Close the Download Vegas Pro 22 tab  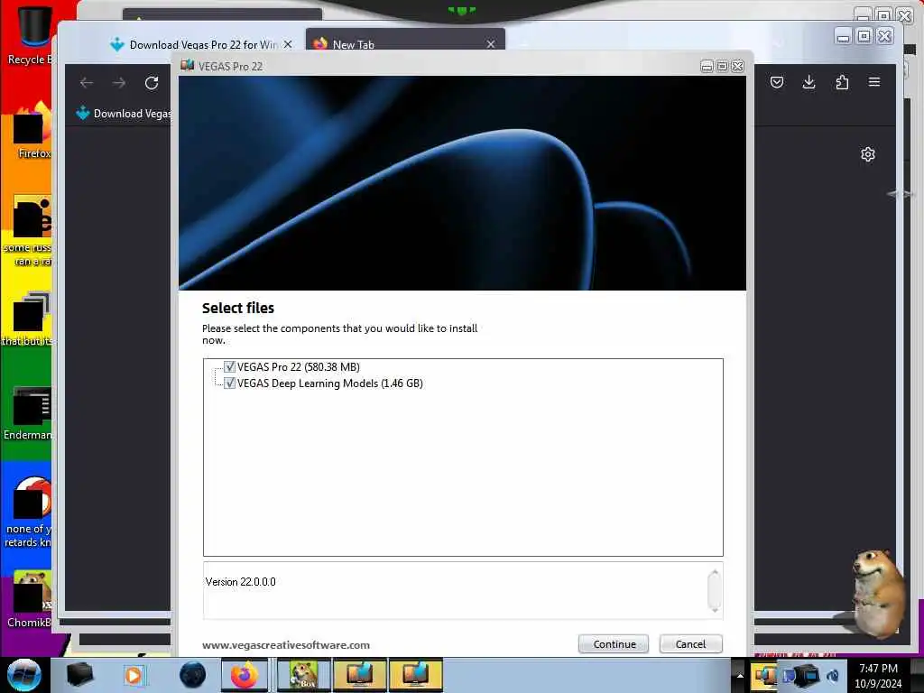(288, 44)
